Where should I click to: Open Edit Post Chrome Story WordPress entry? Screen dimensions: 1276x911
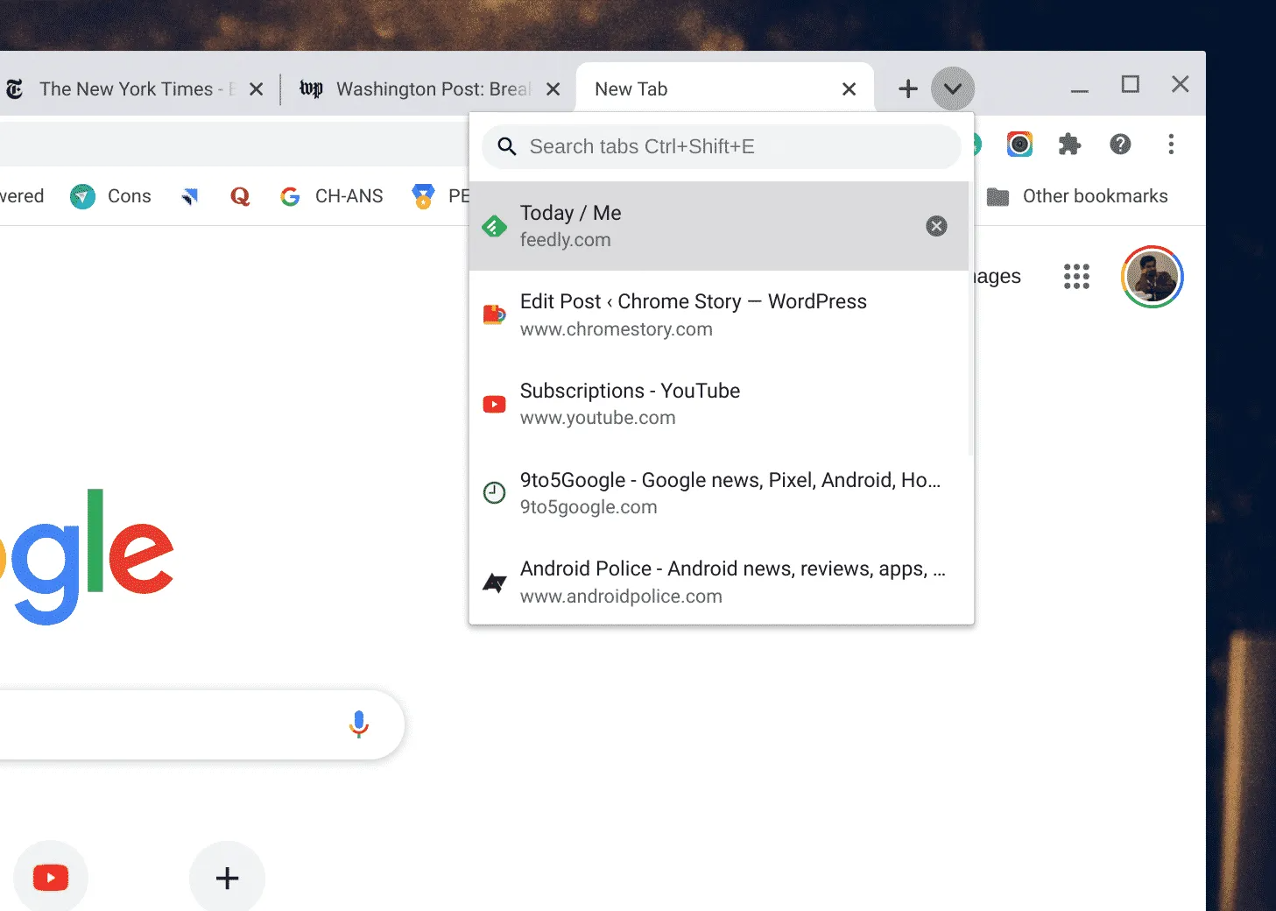(x=720, y=314)
